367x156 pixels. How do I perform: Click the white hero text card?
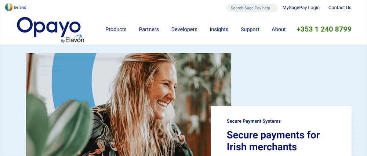(x=281, y=131)
